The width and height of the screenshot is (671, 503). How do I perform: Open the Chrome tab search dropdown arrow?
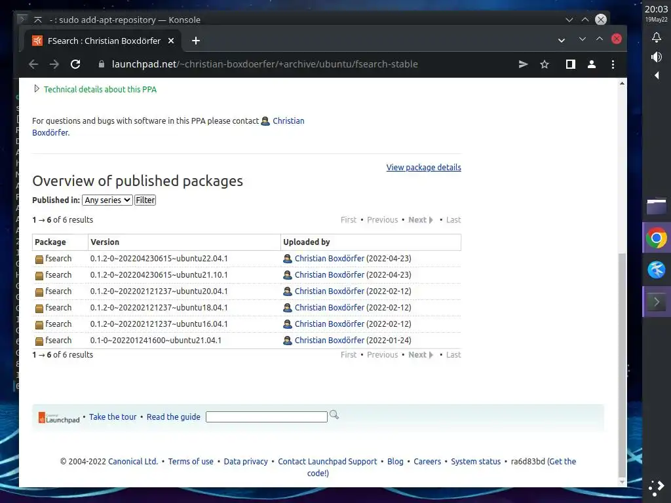562,41
